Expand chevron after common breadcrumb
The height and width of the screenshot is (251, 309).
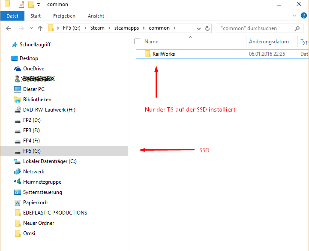pos(174,28)
